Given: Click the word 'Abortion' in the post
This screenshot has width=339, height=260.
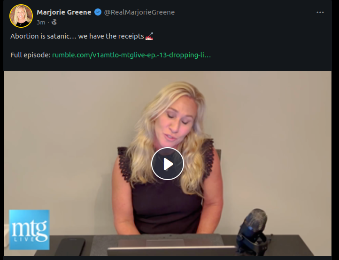Looking at the screenshot, I should (x=24, y=36).
